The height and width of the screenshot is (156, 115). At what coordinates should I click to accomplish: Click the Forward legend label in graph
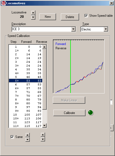coord(61,44)
